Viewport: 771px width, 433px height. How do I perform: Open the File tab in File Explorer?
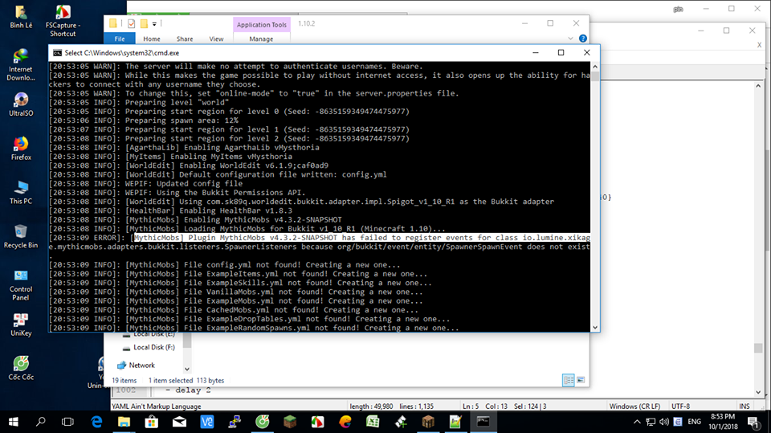click(120, 39)
